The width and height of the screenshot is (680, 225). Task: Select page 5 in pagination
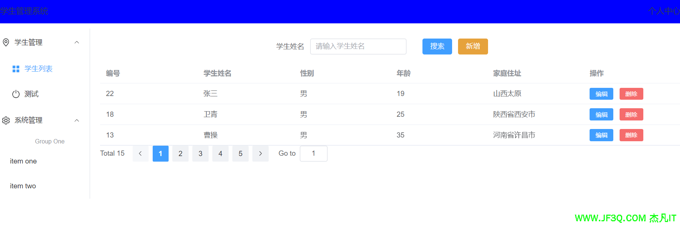click(241, 153)
